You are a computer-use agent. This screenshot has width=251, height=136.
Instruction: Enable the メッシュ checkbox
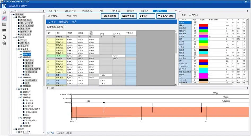[190, 15]
